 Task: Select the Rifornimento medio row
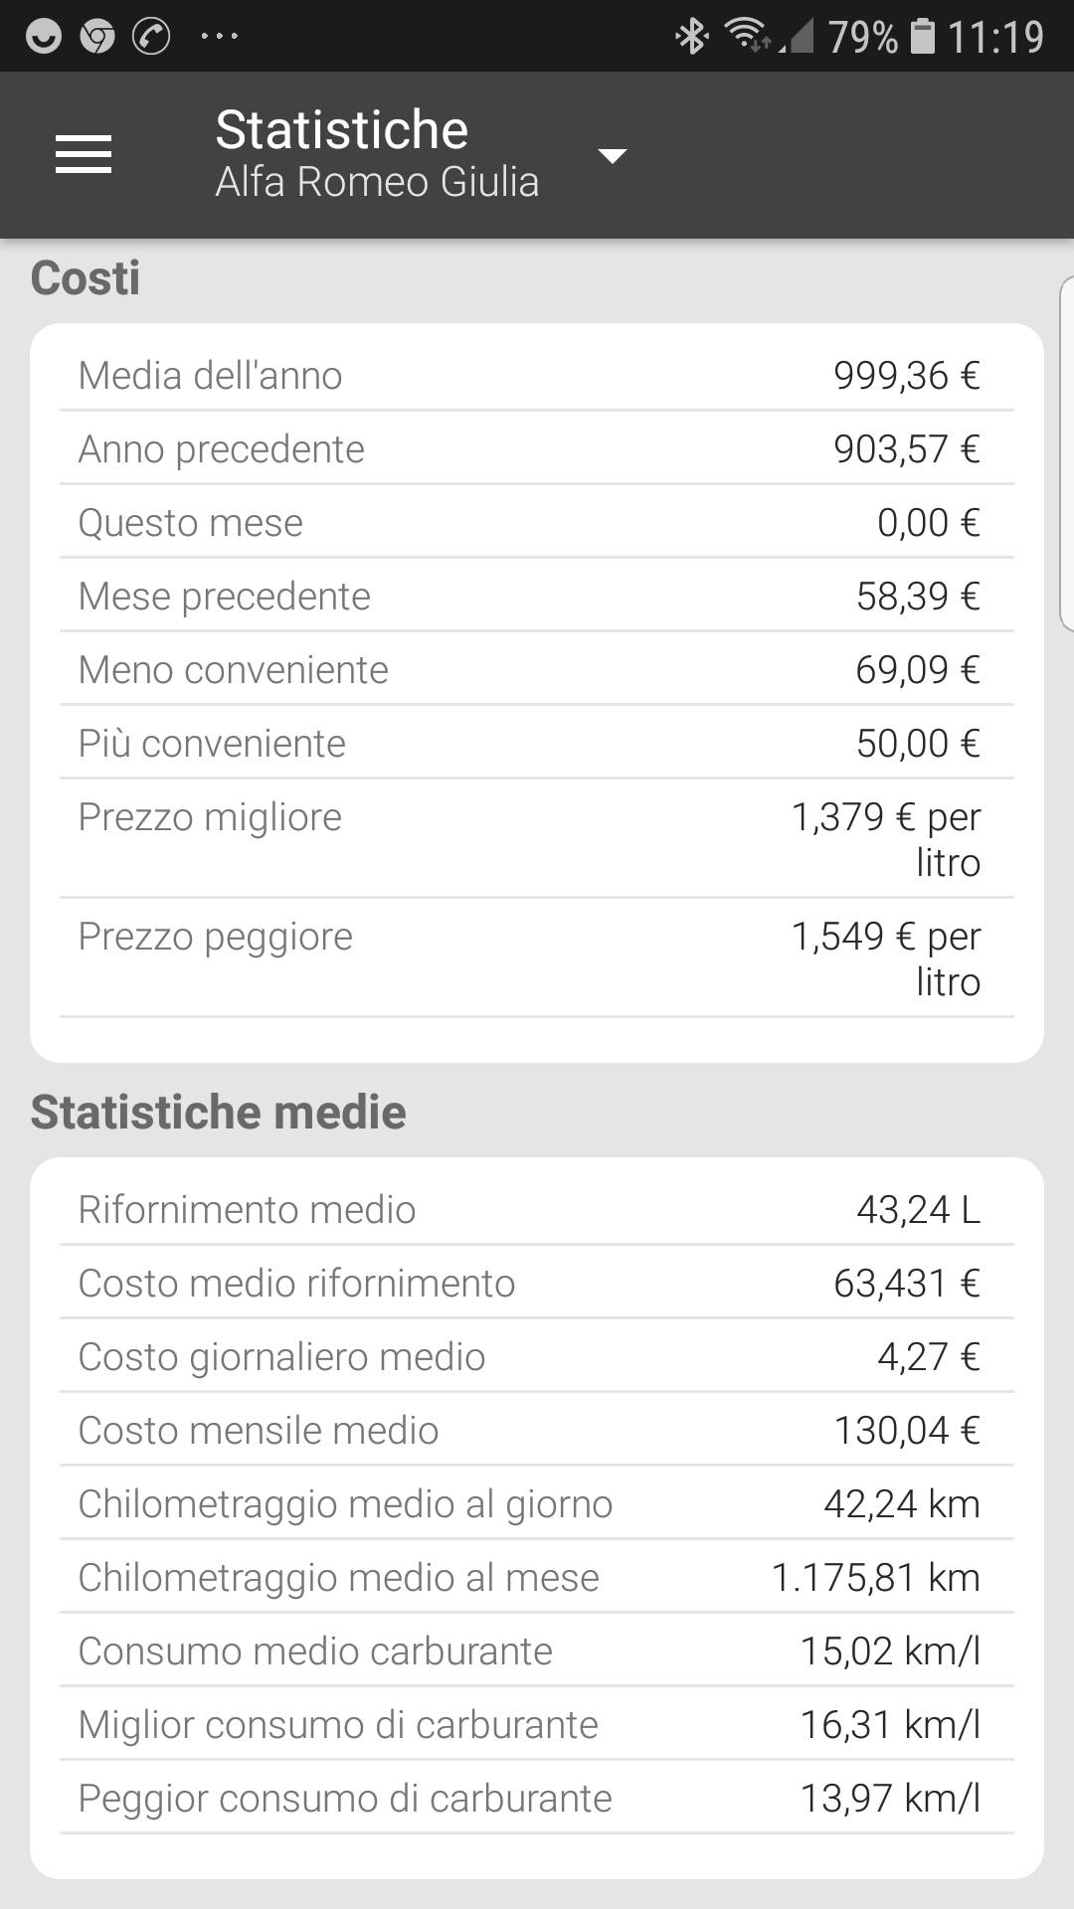(x=537, y=1209)
